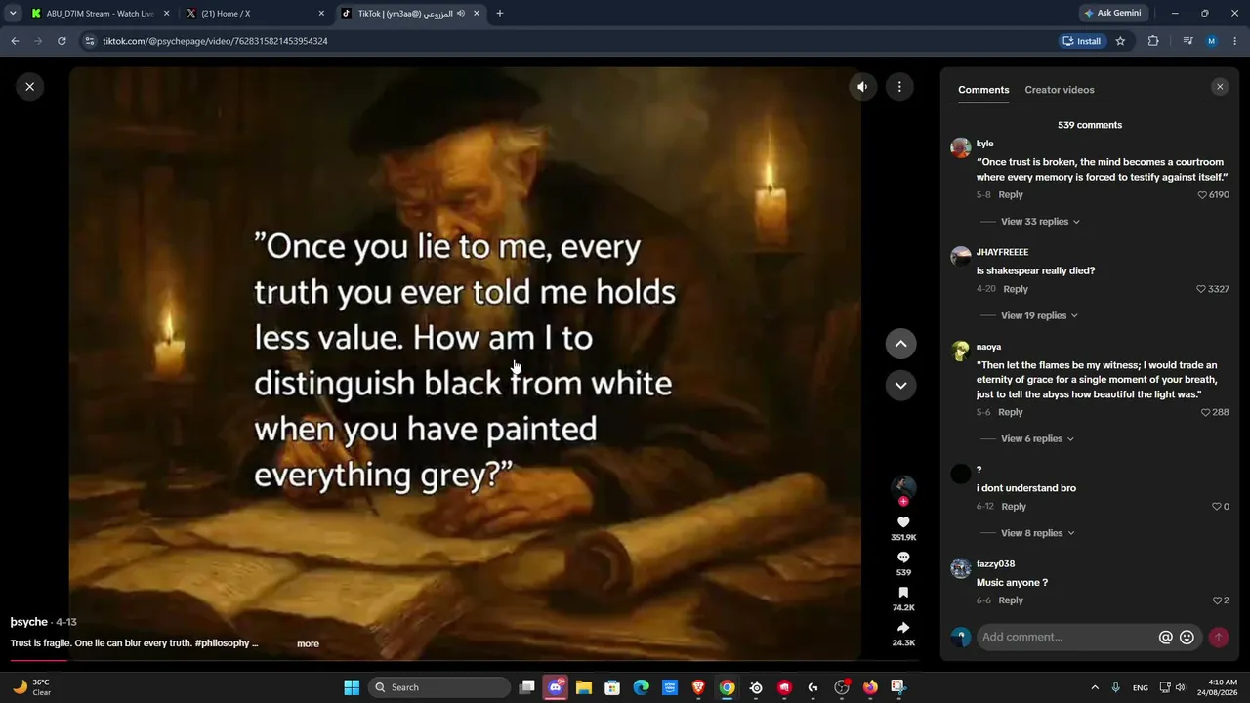
Task: Post the comment with the red arrow
Action: 1219,638
